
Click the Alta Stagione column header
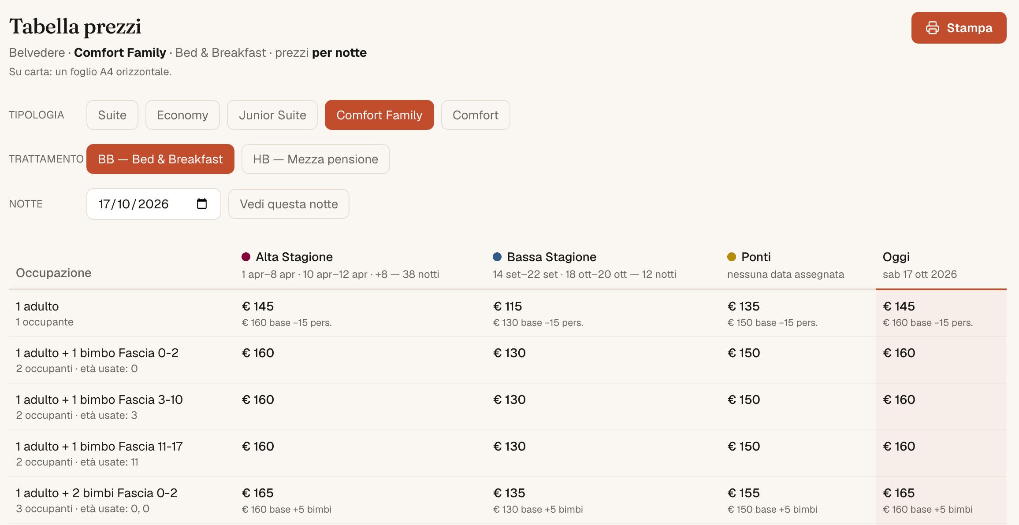coord(294,257)
